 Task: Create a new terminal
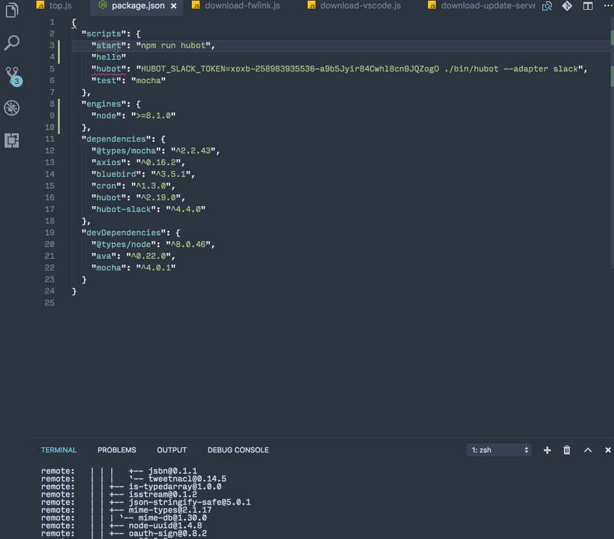(547, 450)
